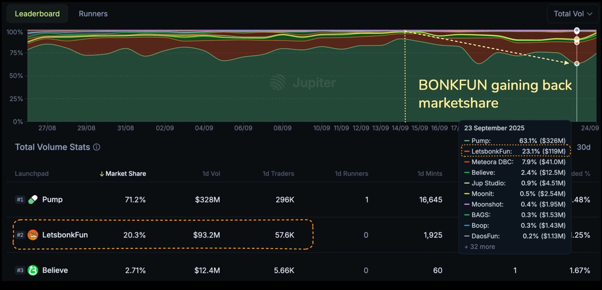The width and height of the screenshot is (602, 290).
Task: Click the #1 rank badge
Action: click(x=20, y=200)
